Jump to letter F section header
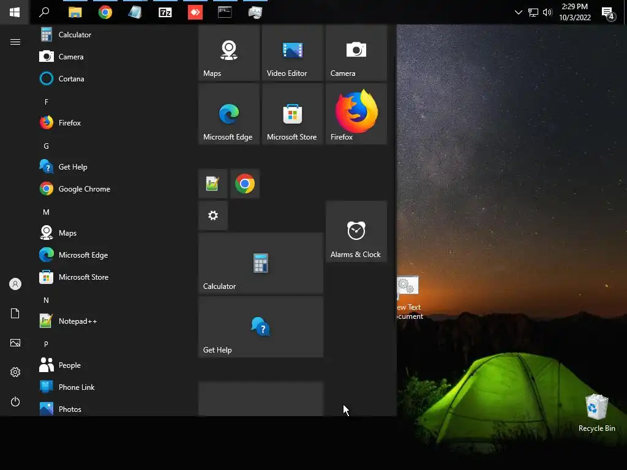 click(x=47, y=102)
